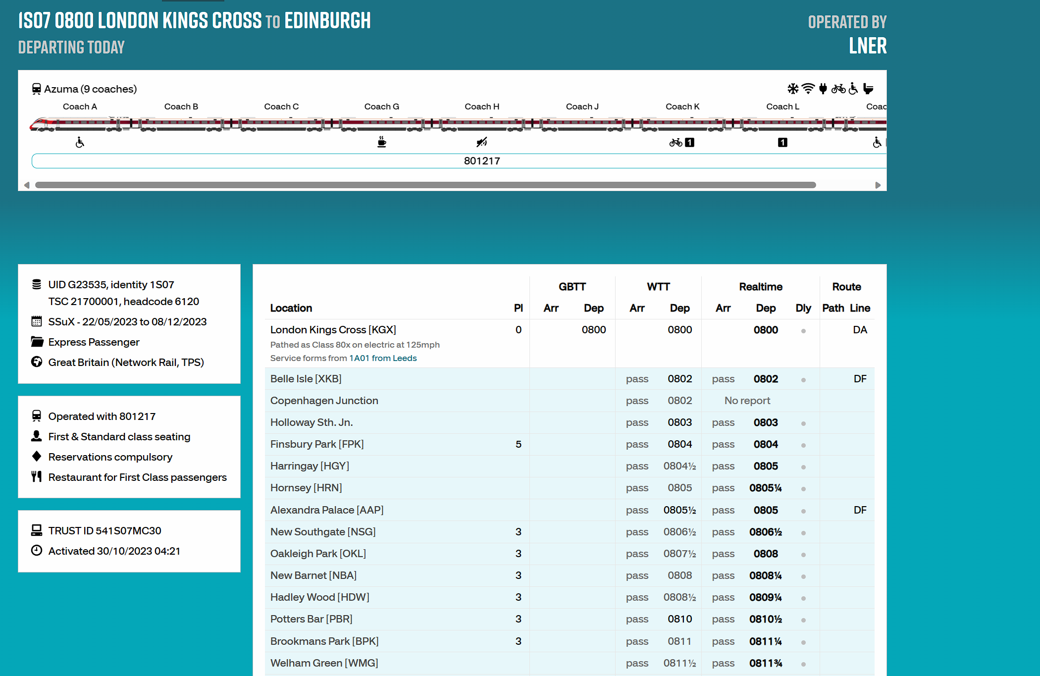Click the air conditioning snowflake icon
Viewport: 1040px width, 676px height.
click(x=793, y=89)
